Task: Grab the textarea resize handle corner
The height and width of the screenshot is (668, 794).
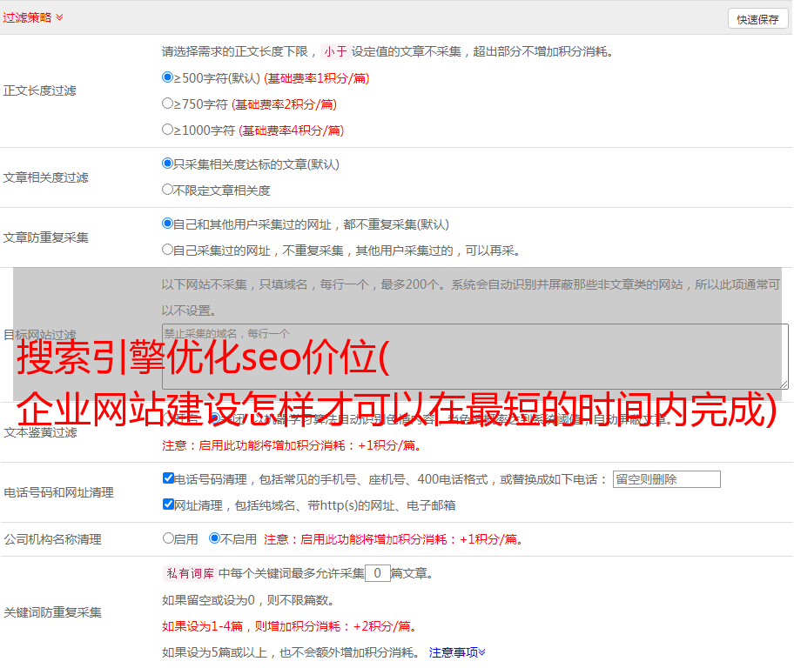Action: point(784,384)
